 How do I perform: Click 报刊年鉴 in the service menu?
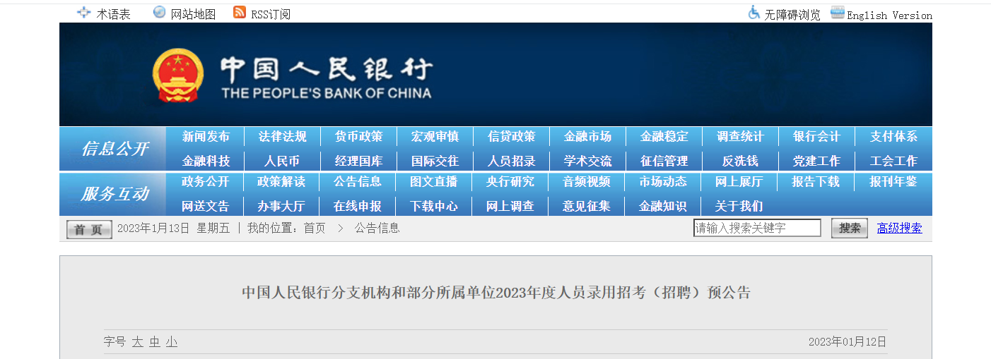(x=893, y=182)
